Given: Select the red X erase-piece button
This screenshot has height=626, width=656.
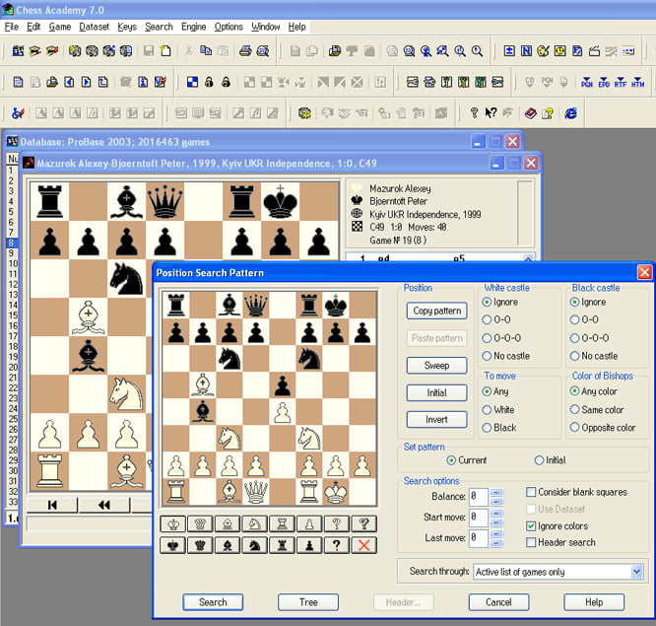Looking at the screenshot, I should [364, 545].
